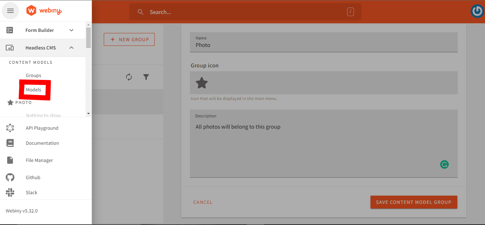Click the Webiny logo
The height and width of the screenshot is (225, 485).
click(x=44, y=11)
